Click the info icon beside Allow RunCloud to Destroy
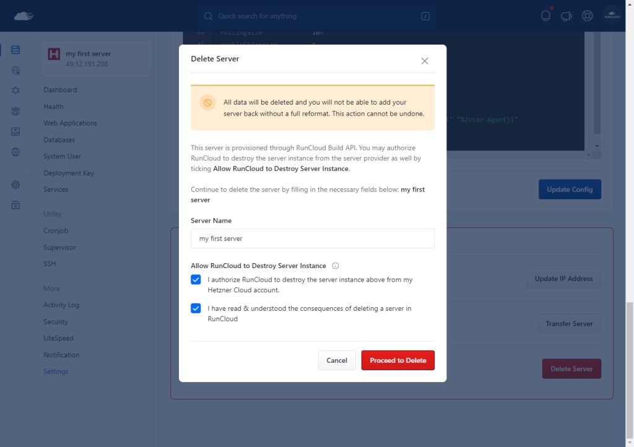Viewport: 634px width, 447px height. 336,266
